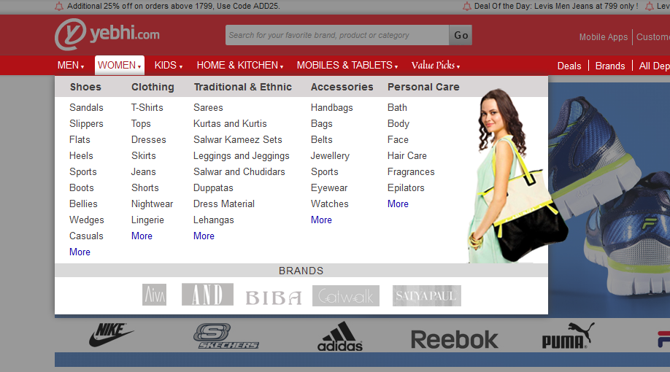The image size is (670, 372).
Task: Select the Skechers brand logo
Action: 226,336
